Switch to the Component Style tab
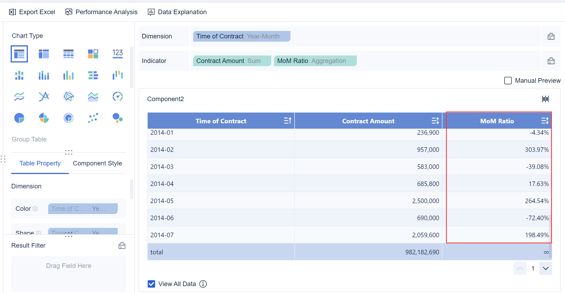Viewport: 565px width, 293px height. pyautogui.click(x=97, y=163)
